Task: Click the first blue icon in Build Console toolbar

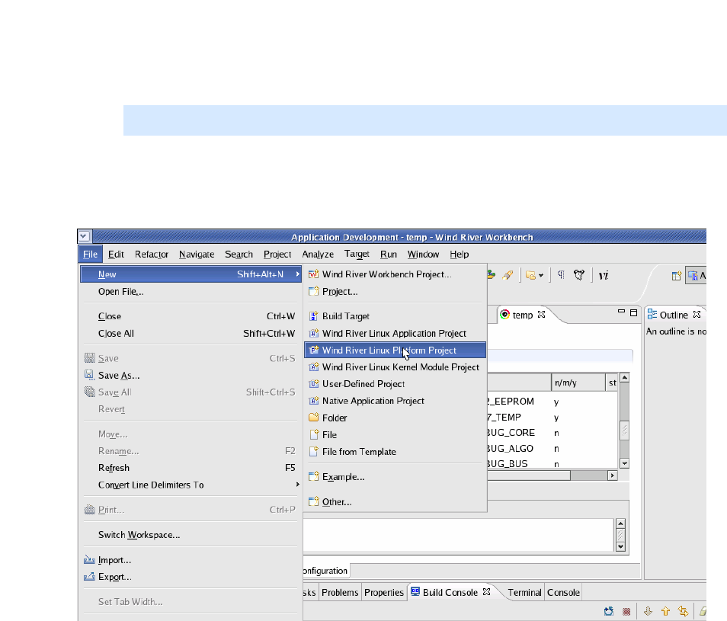Action: pyautogui.click(x=609, y=612)
